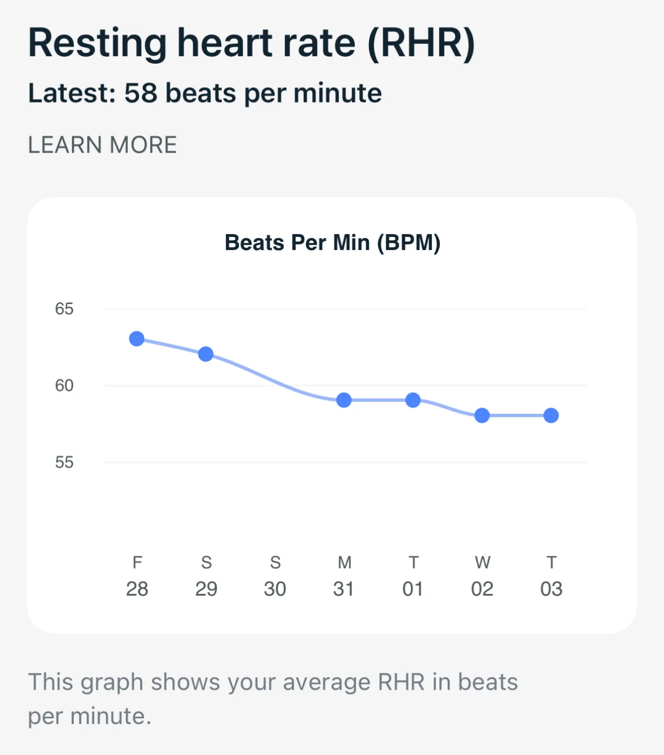The width and height of the screenshot is (664, 755).
Task: Tap the Monday 31 data point
Action: coord(344,400)
